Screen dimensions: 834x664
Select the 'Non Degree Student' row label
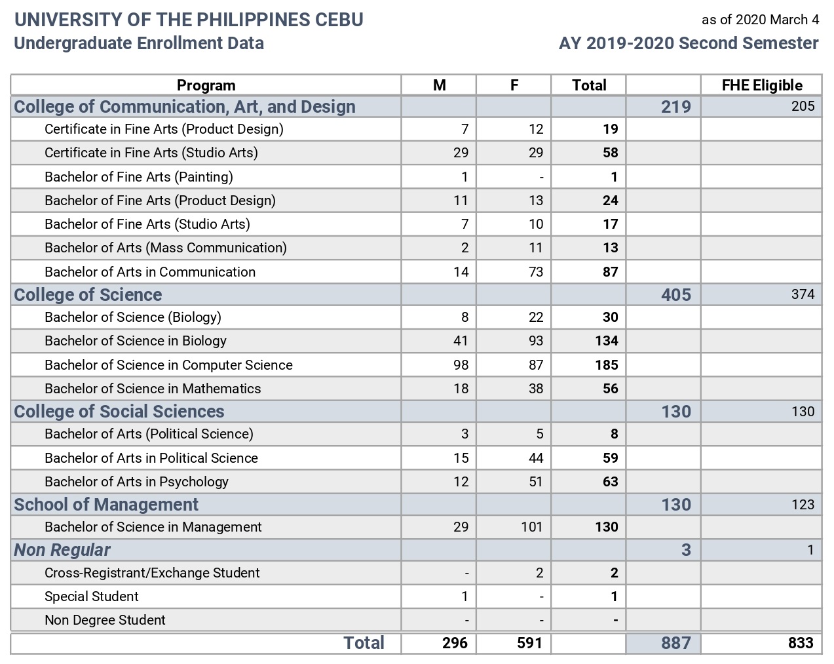tap(105, 620)
